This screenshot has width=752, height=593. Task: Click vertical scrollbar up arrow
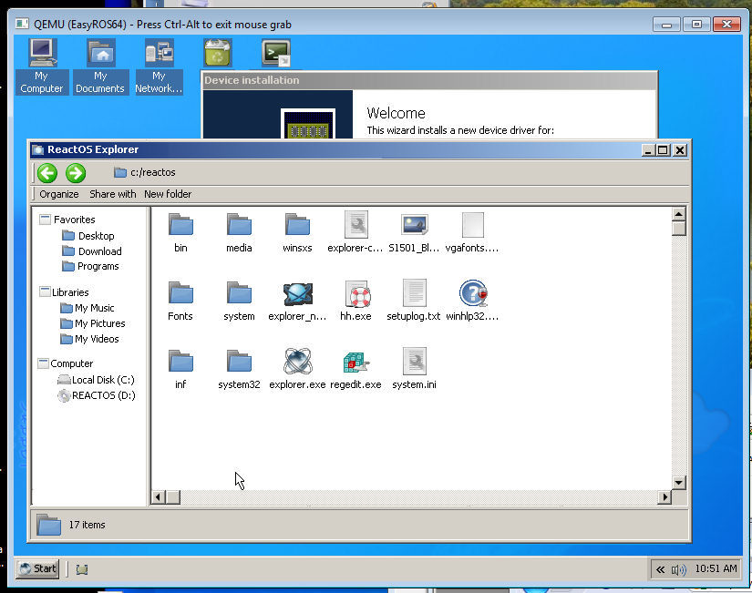678,214
